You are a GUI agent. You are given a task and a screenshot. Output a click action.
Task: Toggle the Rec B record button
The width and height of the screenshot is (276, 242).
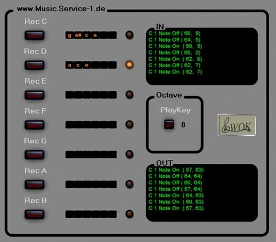tap(34, 214)
